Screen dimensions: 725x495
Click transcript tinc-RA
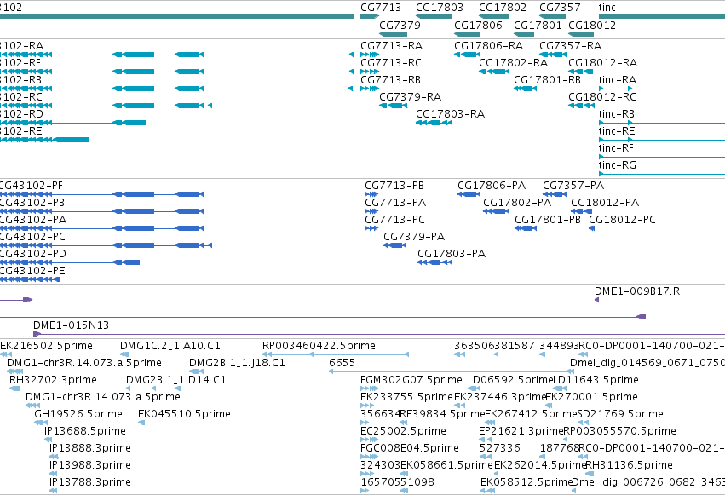pyautogui.click(x=618, y=80)
